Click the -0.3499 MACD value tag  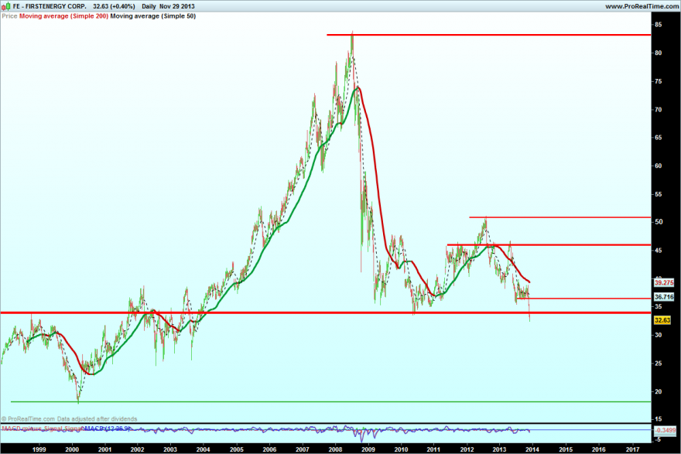point(665,430)
